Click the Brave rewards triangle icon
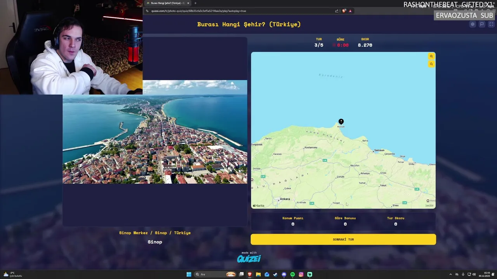The height and width of the screenshot is (279, 497). click(x=350, y=11)
